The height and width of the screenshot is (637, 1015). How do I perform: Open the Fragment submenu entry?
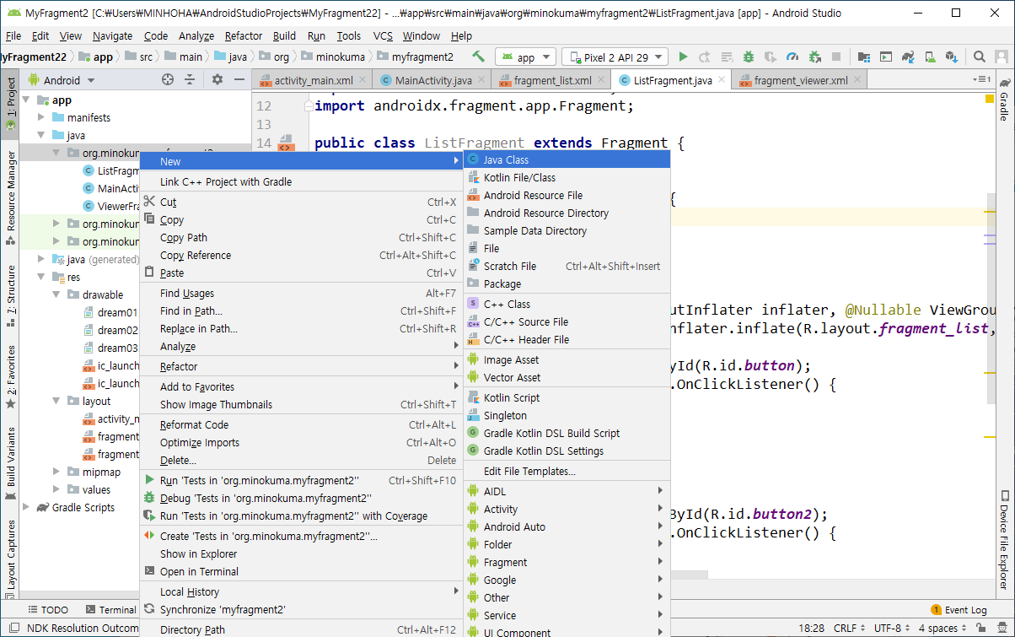pyautogui.click(x=567, y=563)
